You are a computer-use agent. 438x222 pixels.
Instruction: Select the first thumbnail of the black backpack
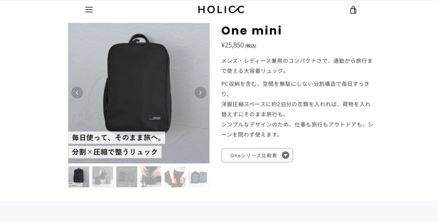[79, 177]
